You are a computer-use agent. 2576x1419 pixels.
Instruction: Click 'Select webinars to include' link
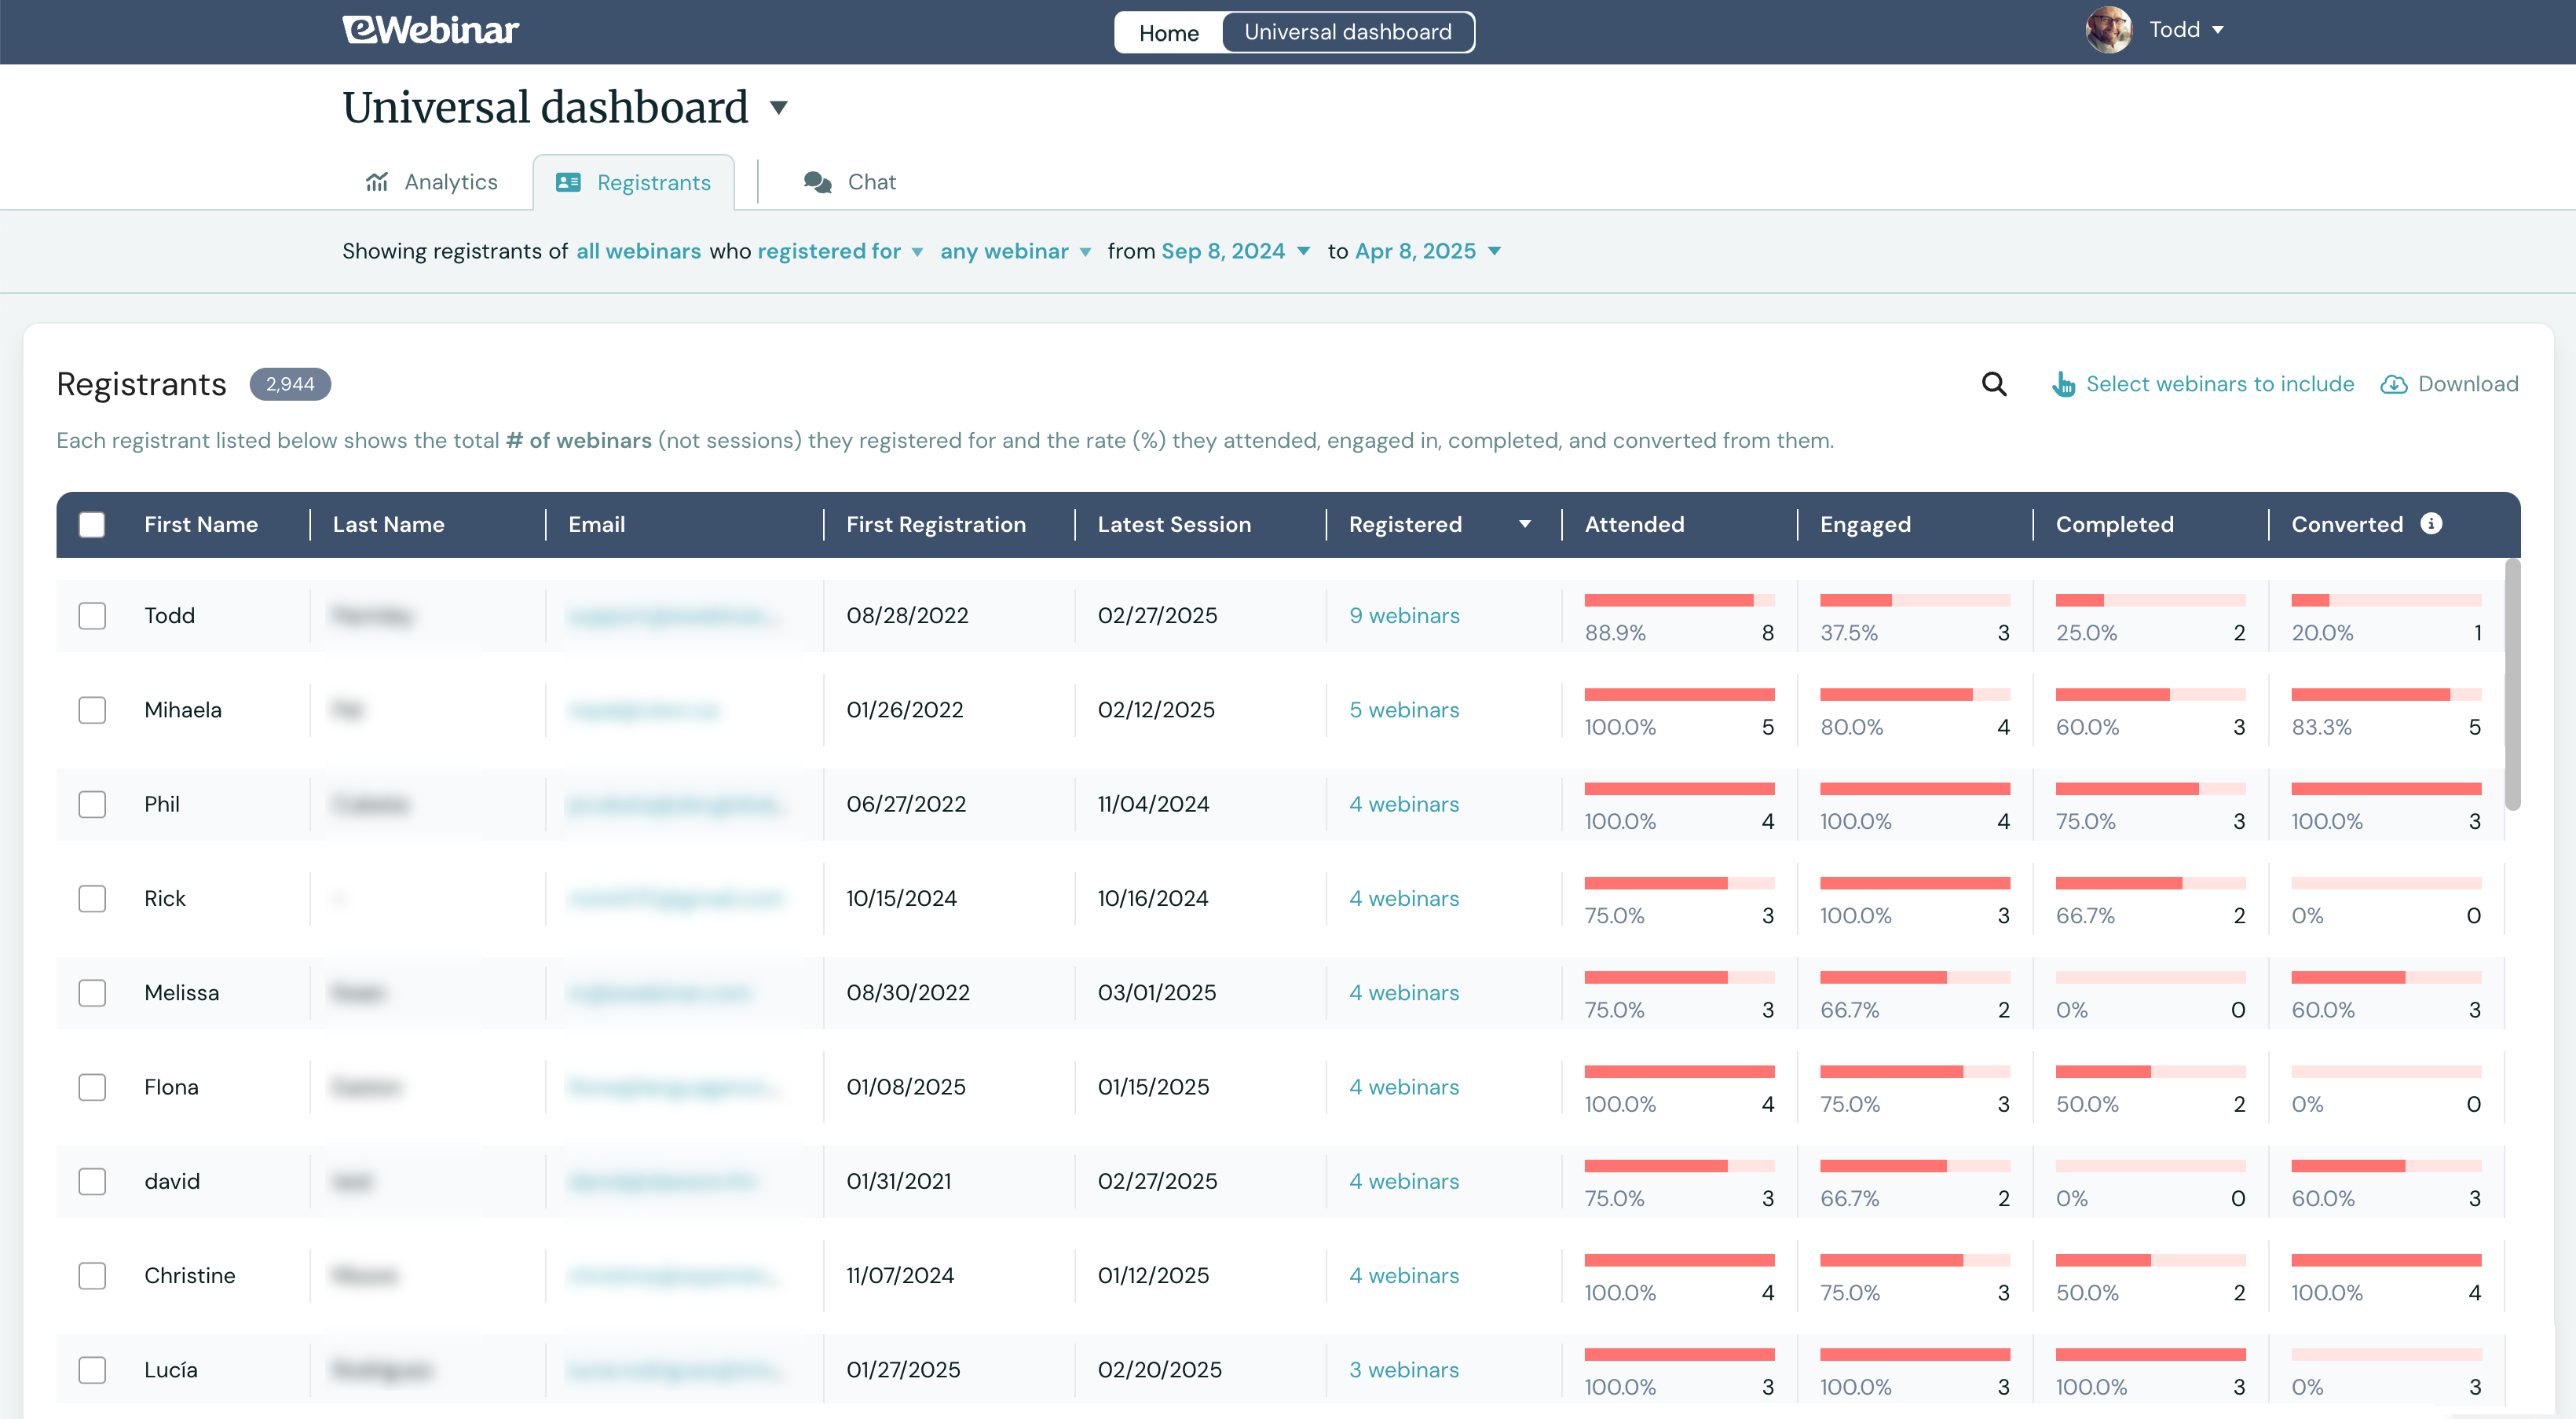point(2219,384)
